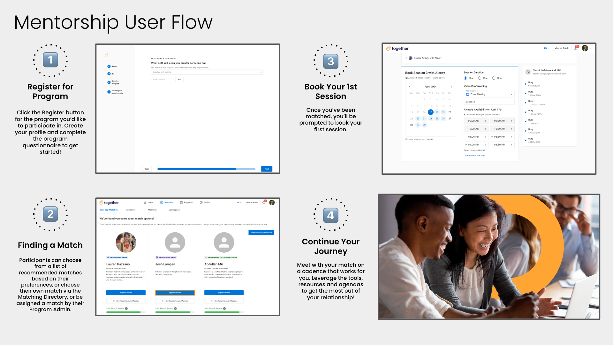Go to next month in April 2024 calendar
The width and height of the screenshot is (613, 345).
[x=451, y=87]
